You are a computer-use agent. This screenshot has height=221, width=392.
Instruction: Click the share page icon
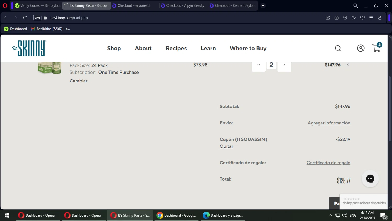pos(328,18)
